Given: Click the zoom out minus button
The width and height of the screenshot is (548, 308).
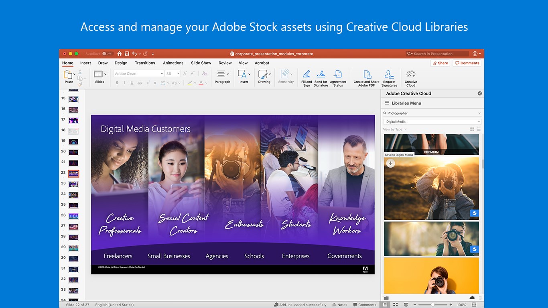Looking at the screenshot, I should pyautogui.click(x=415, y=305).
